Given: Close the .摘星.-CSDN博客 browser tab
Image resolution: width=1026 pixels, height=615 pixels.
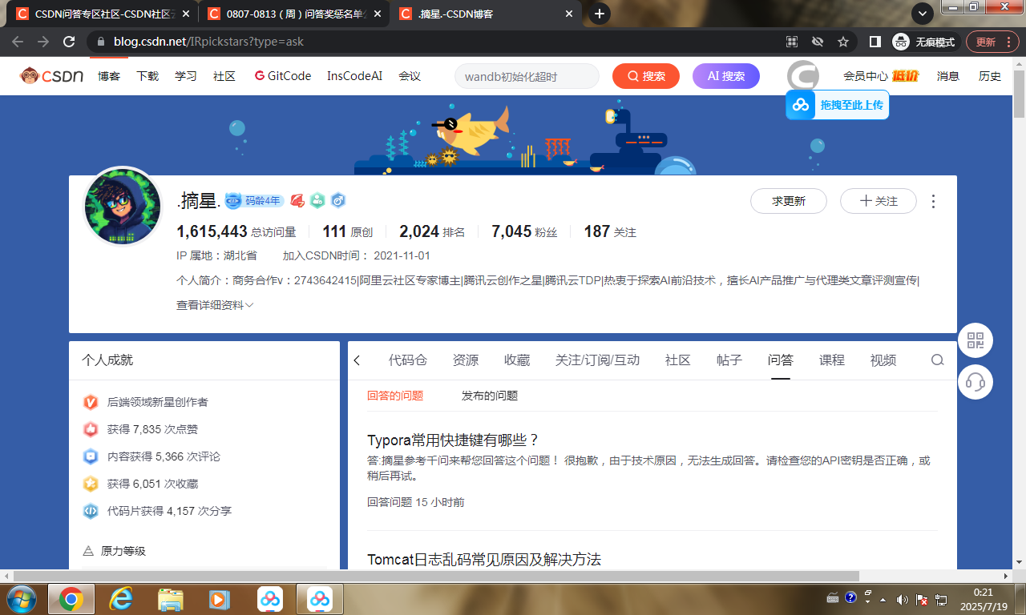Looking at the screenshot, I should [569, 14].
